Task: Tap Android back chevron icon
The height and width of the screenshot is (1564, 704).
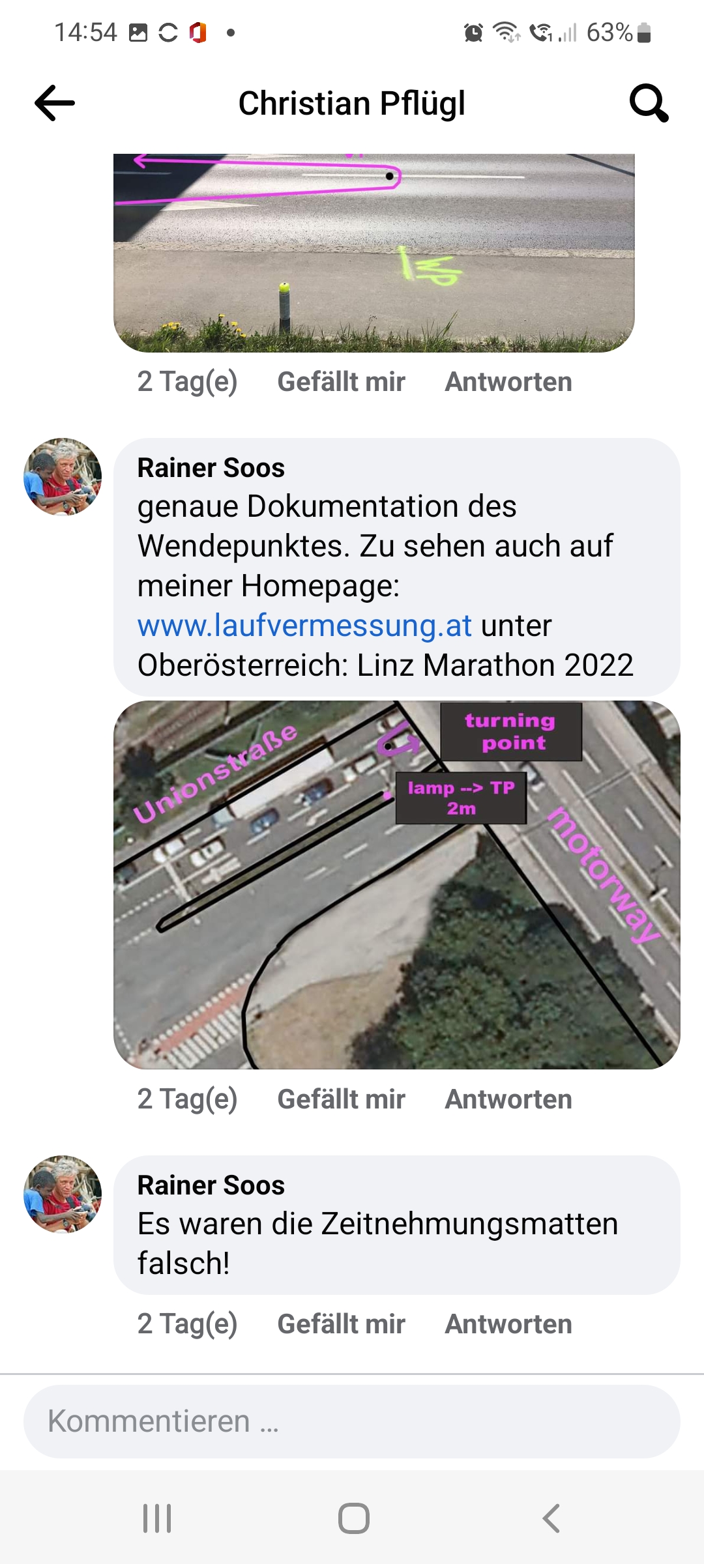Action: (551, 1518)
